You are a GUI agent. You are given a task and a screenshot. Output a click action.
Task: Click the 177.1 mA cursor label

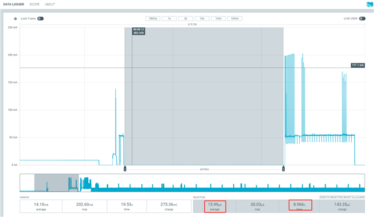(x=358, y=65)
